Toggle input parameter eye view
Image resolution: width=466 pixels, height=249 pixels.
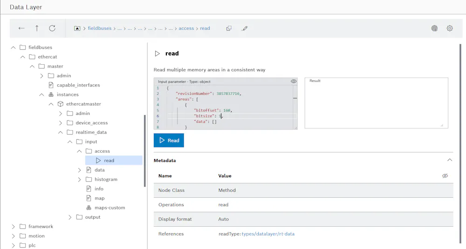293,81
